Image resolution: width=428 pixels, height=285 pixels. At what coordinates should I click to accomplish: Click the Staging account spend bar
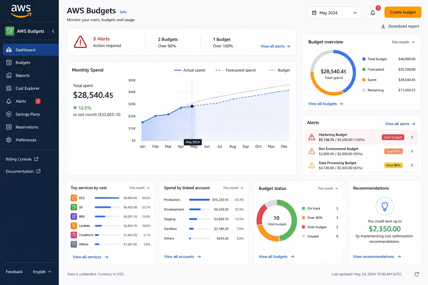pyautogui.click(x=200, y=219)
